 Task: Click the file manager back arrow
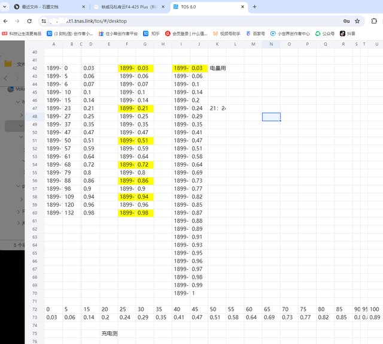point(5,79)
